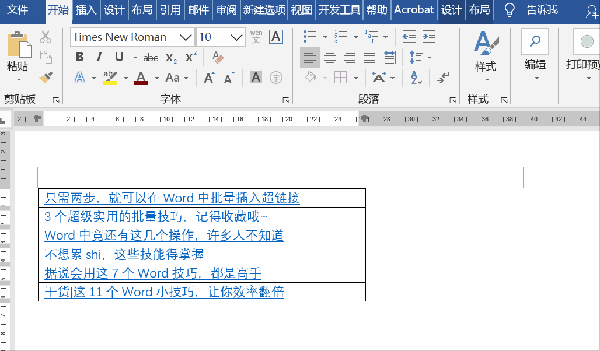The image size is (600, 351).
Task: Expand font color options arrow
Action: coord(156,78)
